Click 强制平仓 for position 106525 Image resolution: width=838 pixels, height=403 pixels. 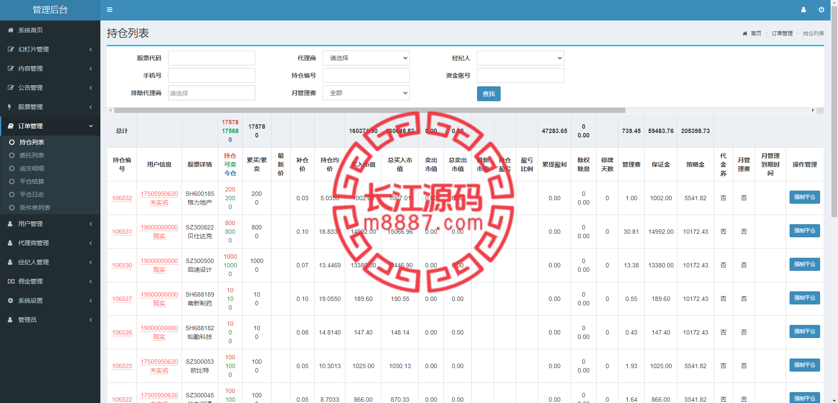click(804, 365)
